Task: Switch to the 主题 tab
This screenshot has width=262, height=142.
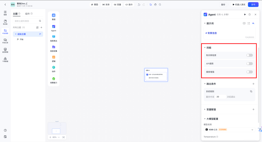Action: [x=15, y=14]
